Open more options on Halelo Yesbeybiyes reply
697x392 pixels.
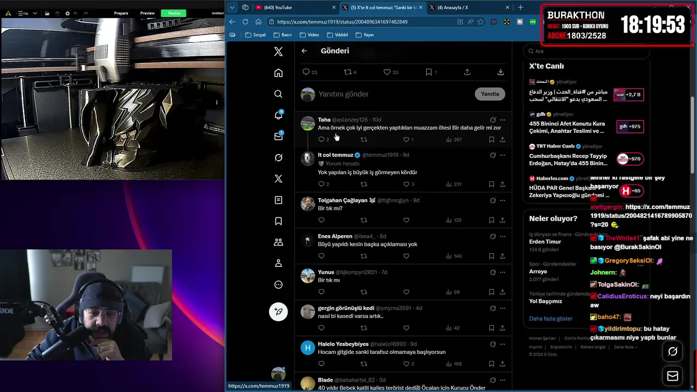[503, 344]
